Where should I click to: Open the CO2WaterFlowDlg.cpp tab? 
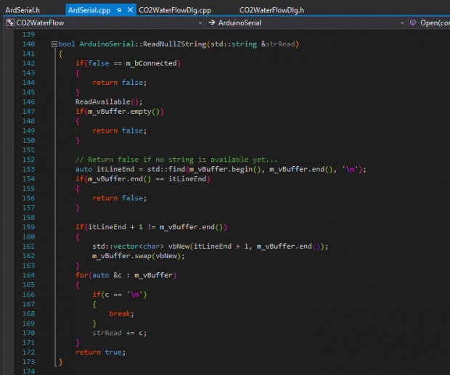[175, 10]
